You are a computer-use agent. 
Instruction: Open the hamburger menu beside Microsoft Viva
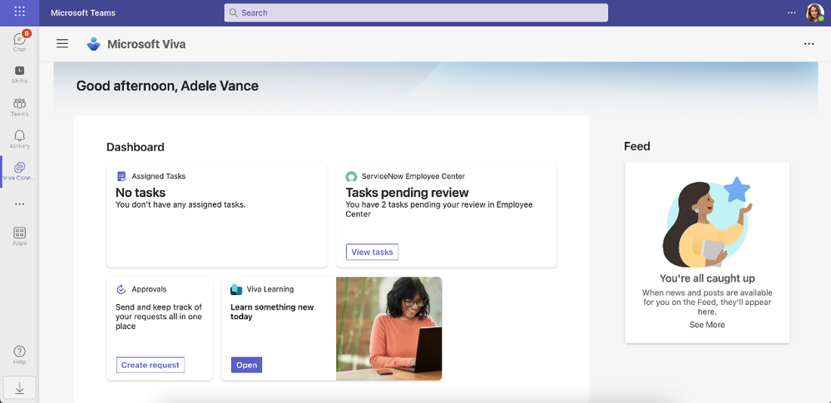(x=62, y=44)
